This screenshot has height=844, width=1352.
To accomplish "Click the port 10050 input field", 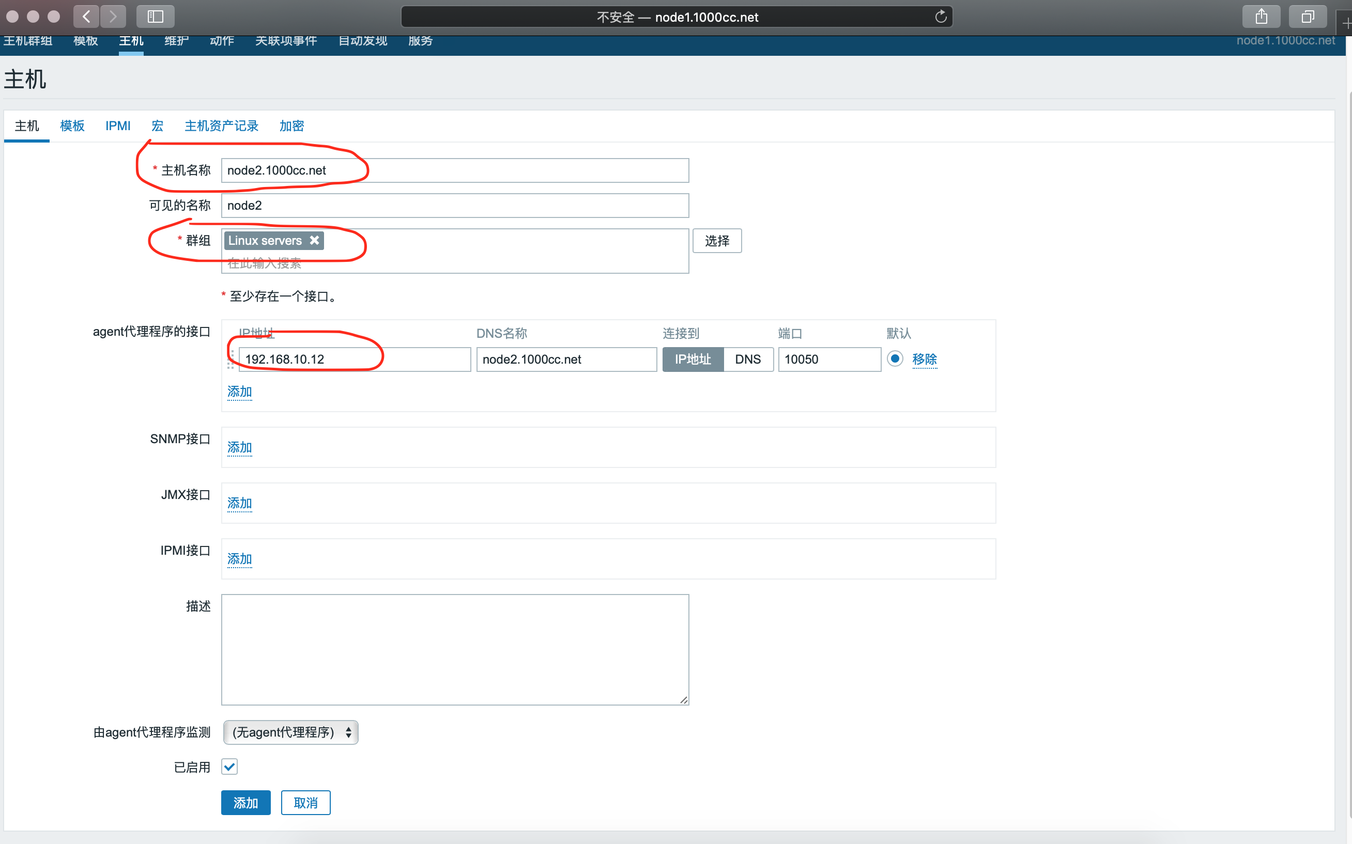I will coord(829,359).
